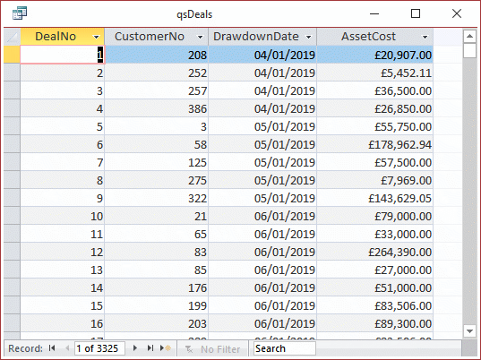Click CustomerNo cell 203
The height and width of the screenshot is (360, 481).
157,323
